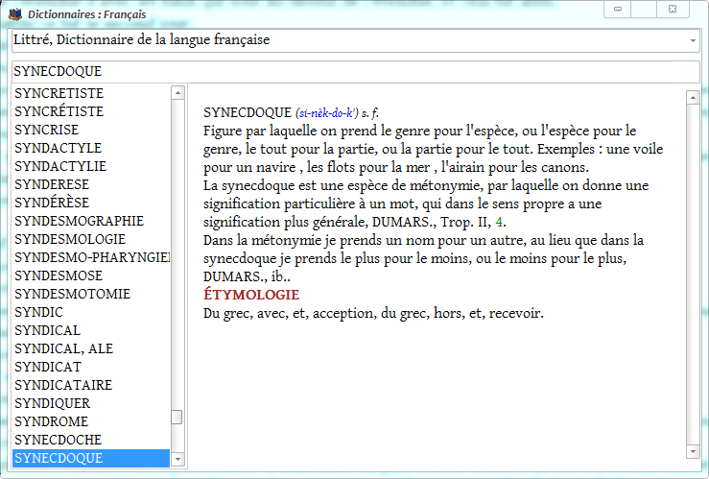Click the SYNECDOQUE headword in definition
The width and height of the screenshot is (709, 479).
(x=248, y=112)
